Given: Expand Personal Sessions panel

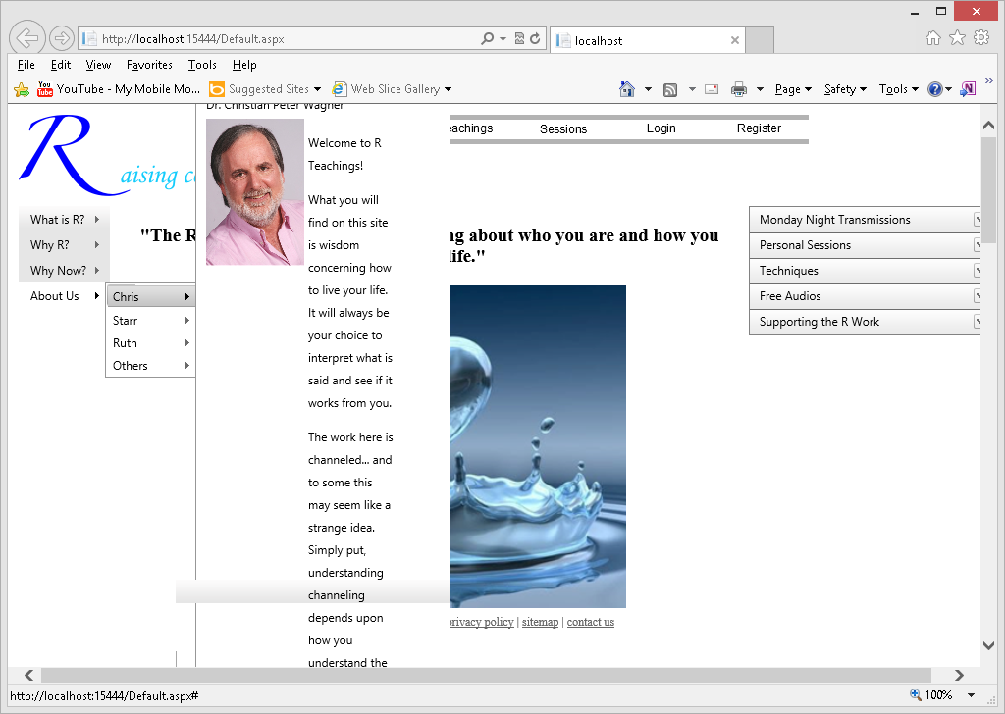Looking at the screenshot, I should tap(865, 245).
